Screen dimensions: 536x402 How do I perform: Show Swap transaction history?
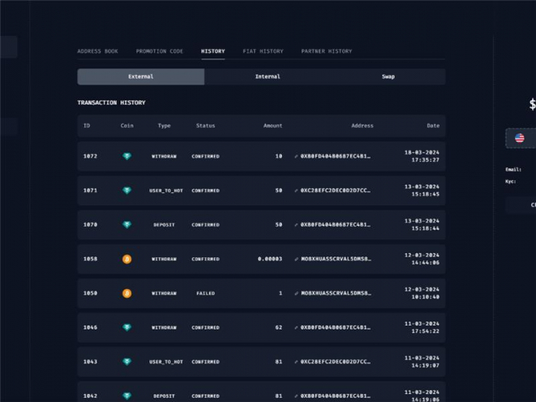point(388,76)
